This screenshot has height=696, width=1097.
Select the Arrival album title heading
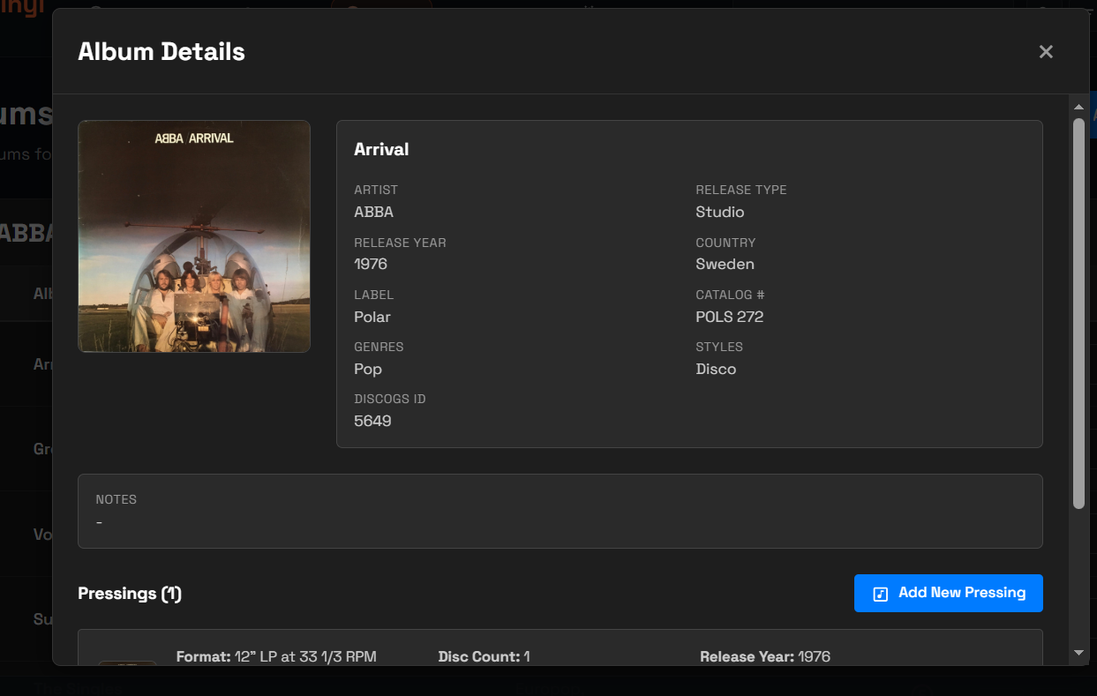click(x=381, y=149)
